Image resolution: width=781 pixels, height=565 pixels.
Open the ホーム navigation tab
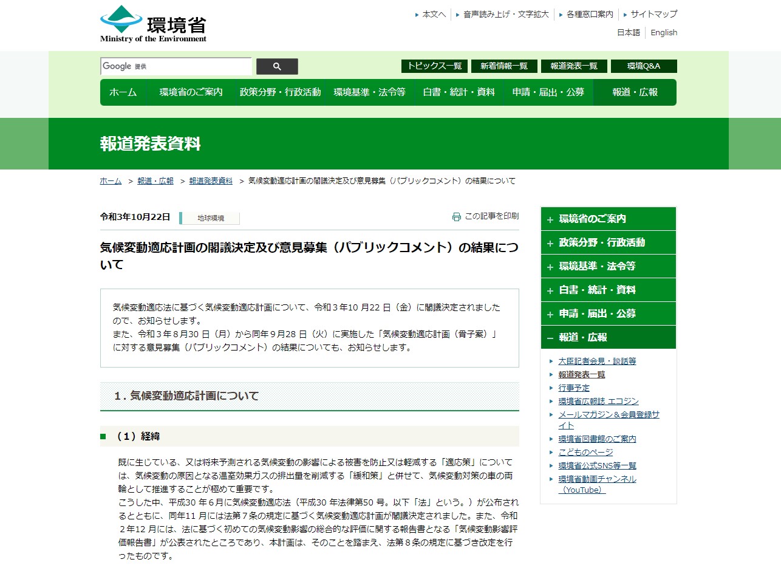coord(124,92)
